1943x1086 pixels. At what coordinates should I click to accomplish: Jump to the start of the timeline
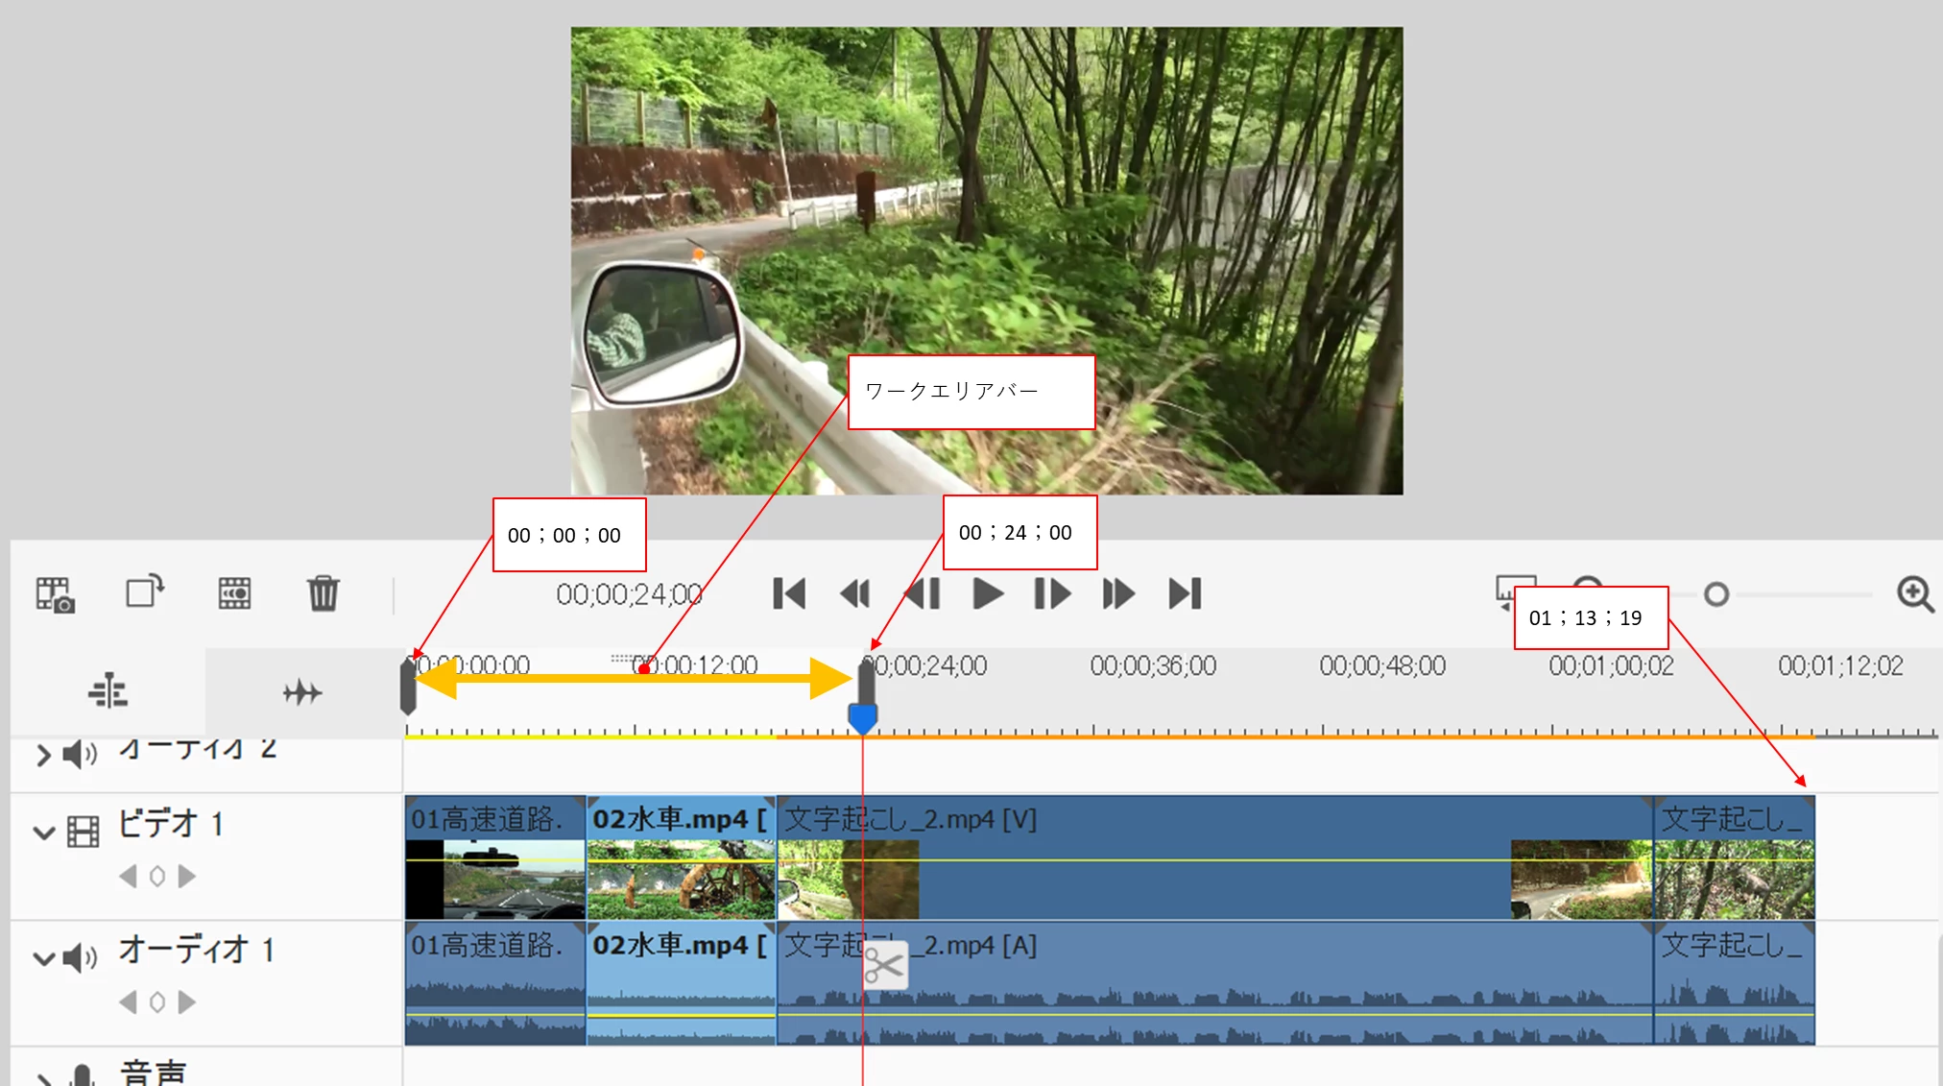(789, 593)
